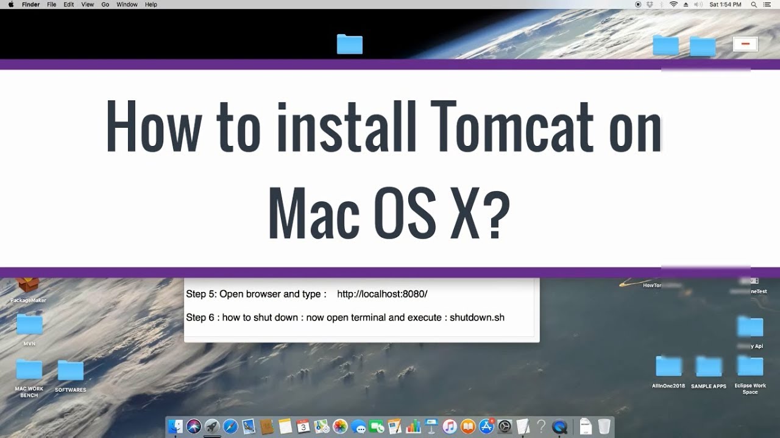Open the View menu

(x=88, y=4)
